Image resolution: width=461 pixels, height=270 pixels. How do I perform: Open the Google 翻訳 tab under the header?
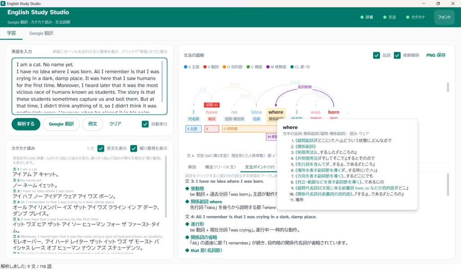[x=41, y=33]
